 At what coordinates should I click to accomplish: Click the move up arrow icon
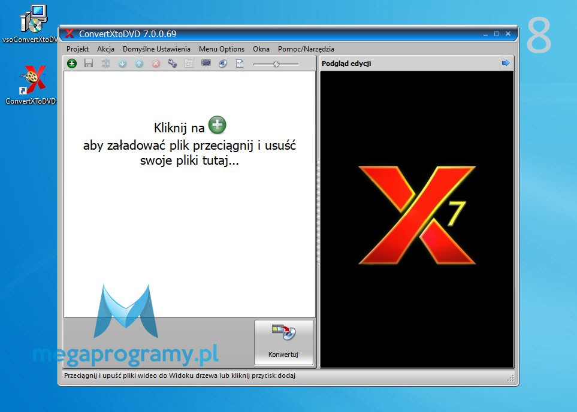(139, 63)
